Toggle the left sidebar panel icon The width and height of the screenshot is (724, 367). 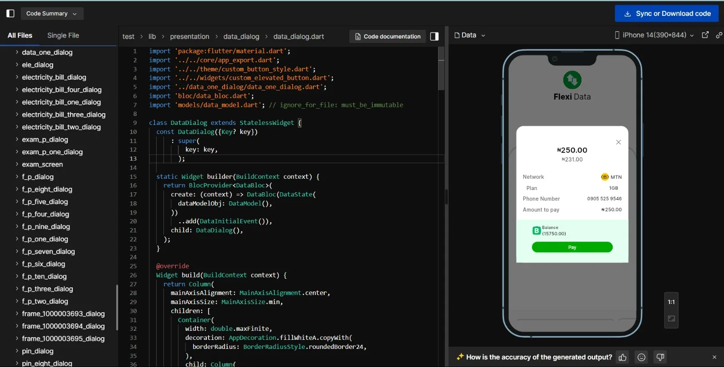pyautogui.click(x=10, y=14)
